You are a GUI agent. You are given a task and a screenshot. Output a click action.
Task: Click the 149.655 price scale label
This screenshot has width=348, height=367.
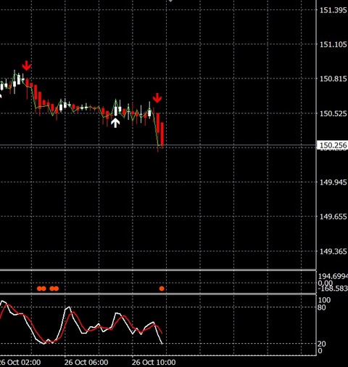point(333,217)
